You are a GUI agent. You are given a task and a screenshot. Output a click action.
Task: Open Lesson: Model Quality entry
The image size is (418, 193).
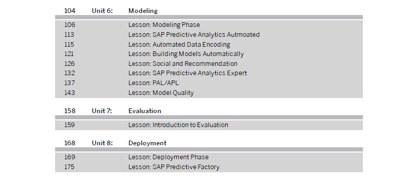[161, 93]
